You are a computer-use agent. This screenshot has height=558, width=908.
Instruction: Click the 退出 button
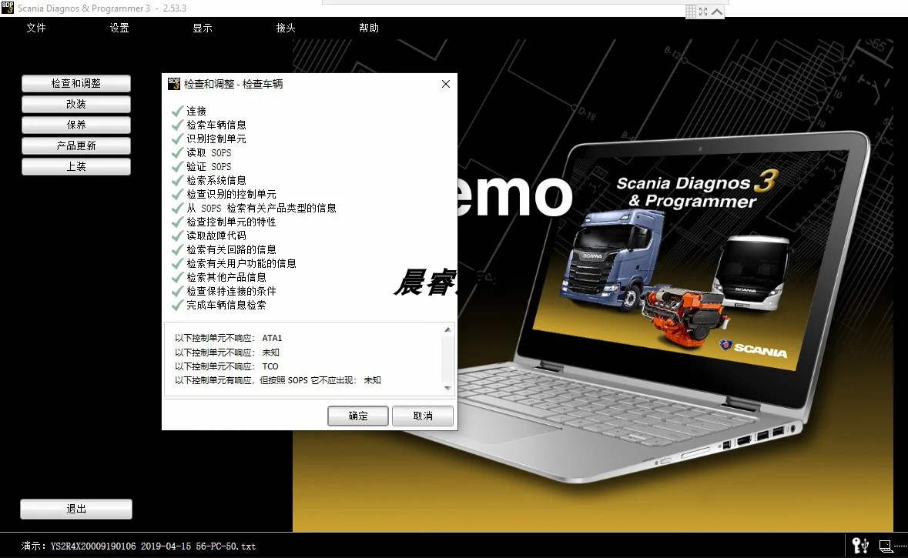[76, 509]
